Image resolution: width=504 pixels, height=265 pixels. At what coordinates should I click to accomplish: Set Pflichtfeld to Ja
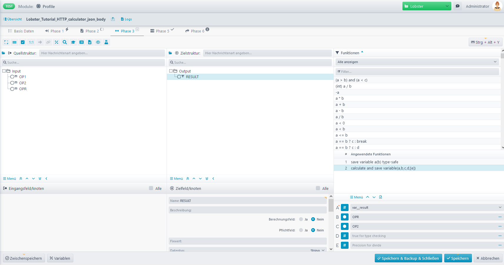[301, 230]
